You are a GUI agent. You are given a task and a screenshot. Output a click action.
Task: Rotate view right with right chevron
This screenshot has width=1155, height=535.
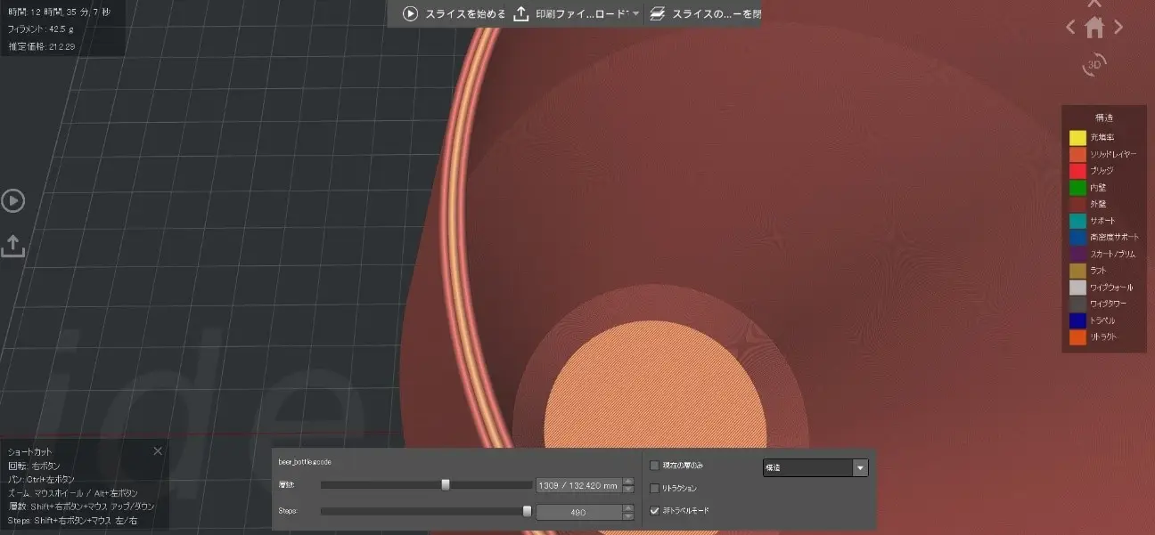1118,28
